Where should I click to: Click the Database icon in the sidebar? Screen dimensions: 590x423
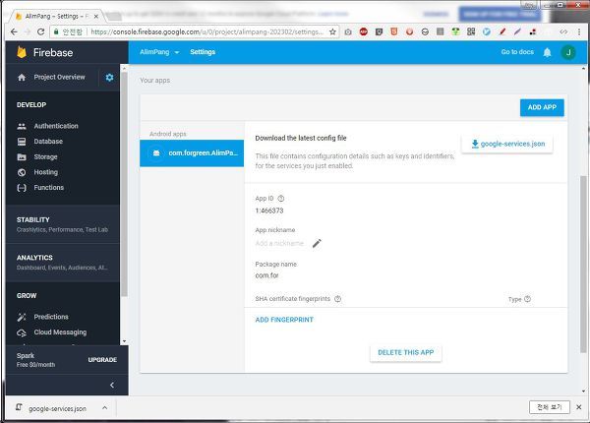coord(22,142)
